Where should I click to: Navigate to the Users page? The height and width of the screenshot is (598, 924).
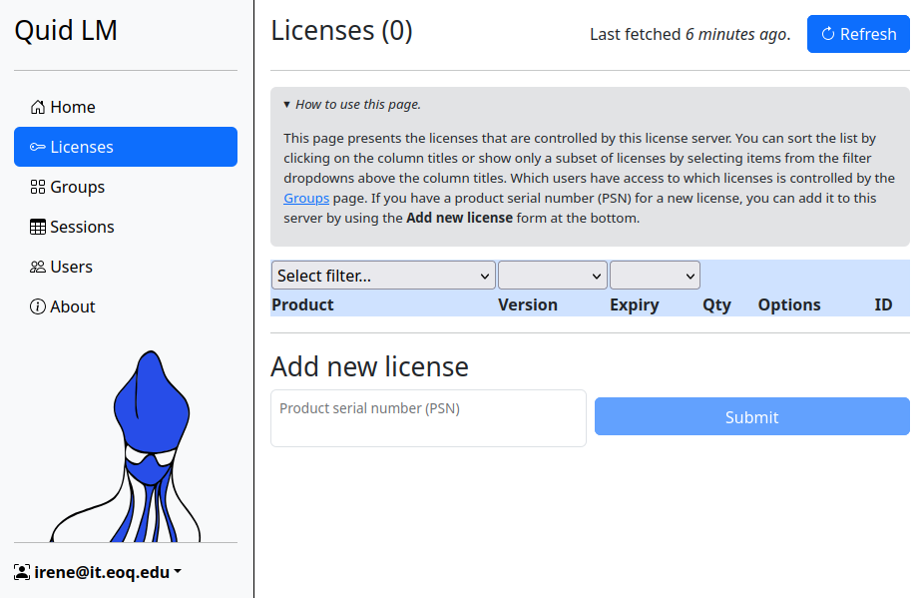pos(71,267)
